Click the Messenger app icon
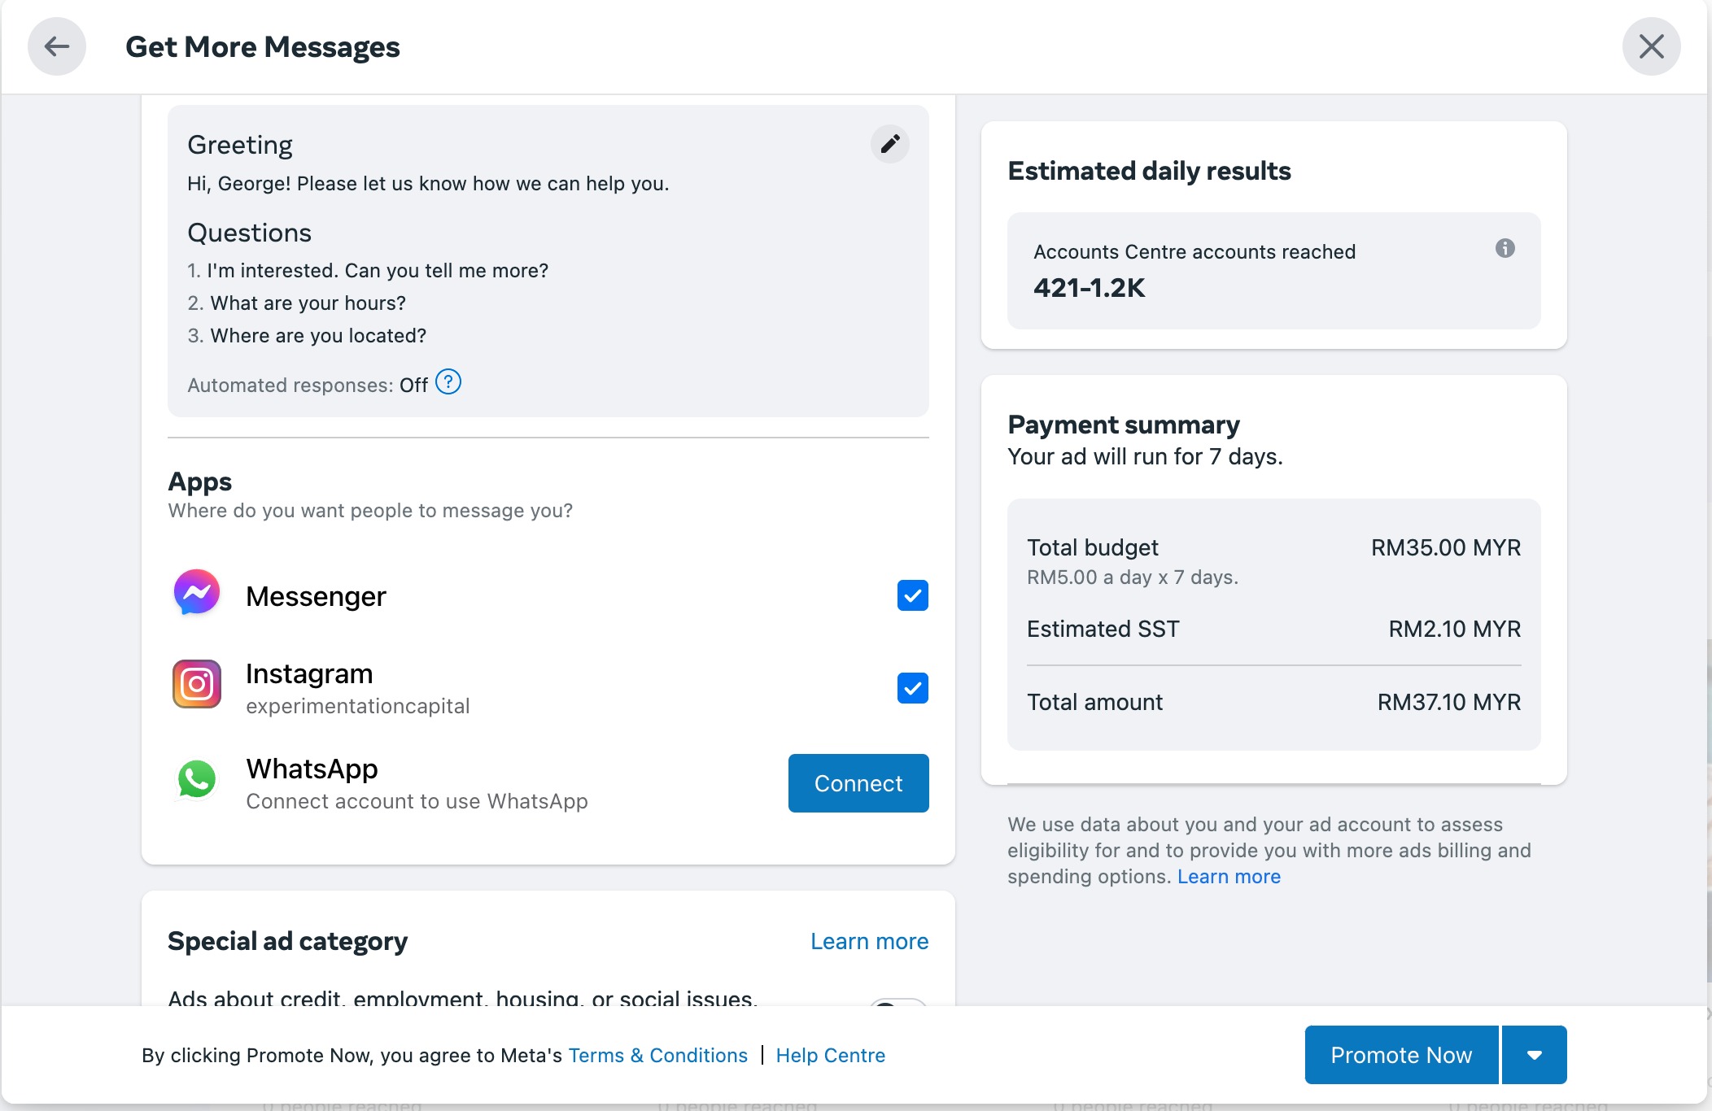 pos(196,595)
